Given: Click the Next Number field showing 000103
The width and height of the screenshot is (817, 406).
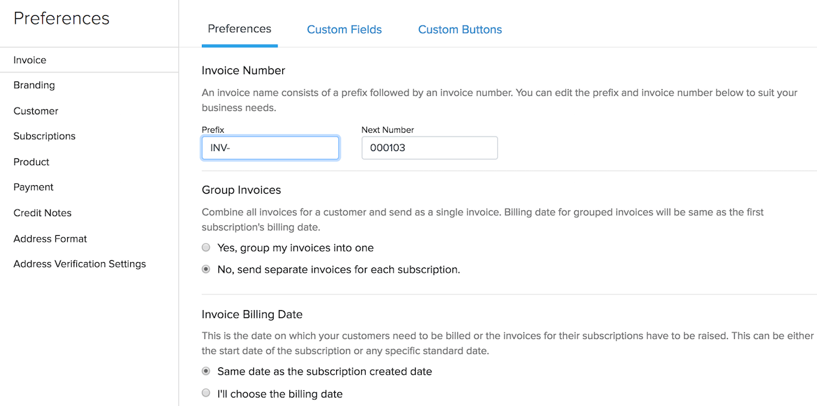Looking at the screenshot, I should [429, 147].
